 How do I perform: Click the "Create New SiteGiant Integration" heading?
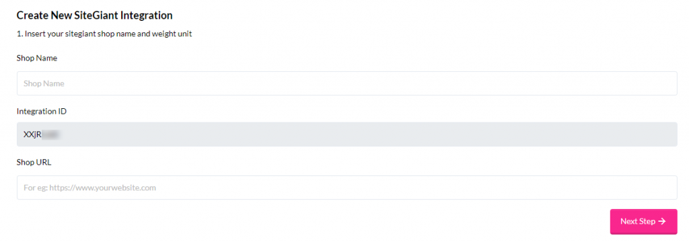[x=94, y=15]
